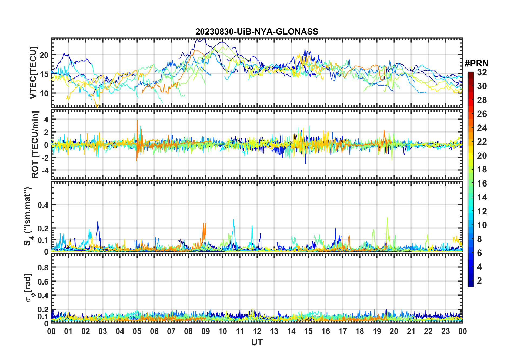Click the sigma phi [rad] axis label
This screenshot has height=359, width=514.
coord(29,288)
